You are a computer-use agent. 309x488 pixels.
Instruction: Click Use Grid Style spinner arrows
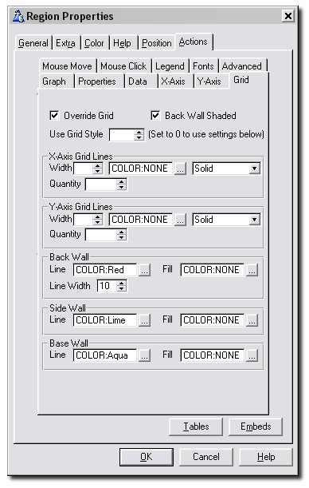click(x=139, y=135)
